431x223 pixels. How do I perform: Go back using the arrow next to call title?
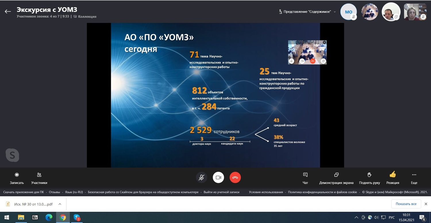8,11
